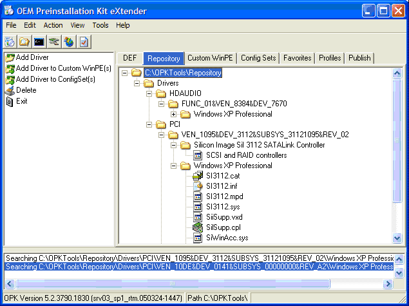Collapse the Drivers tree node
409x306 pixels.
point(137,83)
